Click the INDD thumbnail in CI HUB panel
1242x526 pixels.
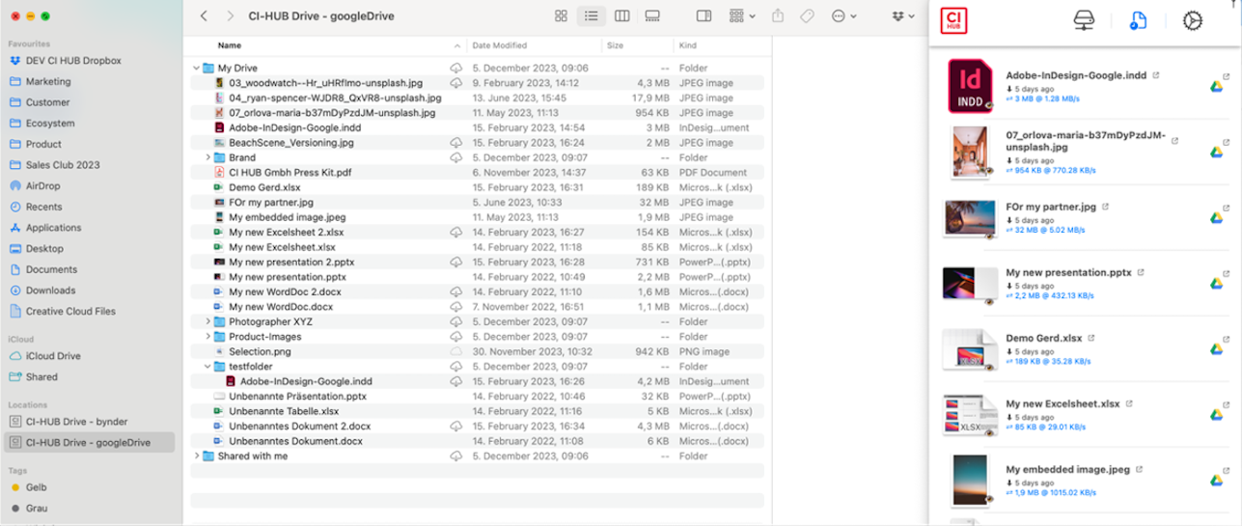pos(972,87)
